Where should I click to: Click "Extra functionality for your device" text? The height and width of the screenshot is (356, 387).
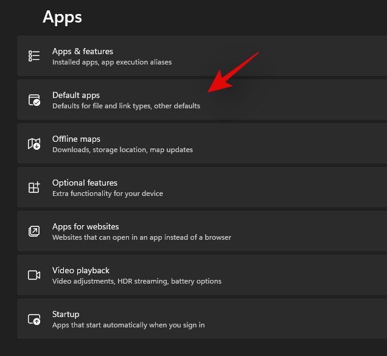(x=108, y=194)
